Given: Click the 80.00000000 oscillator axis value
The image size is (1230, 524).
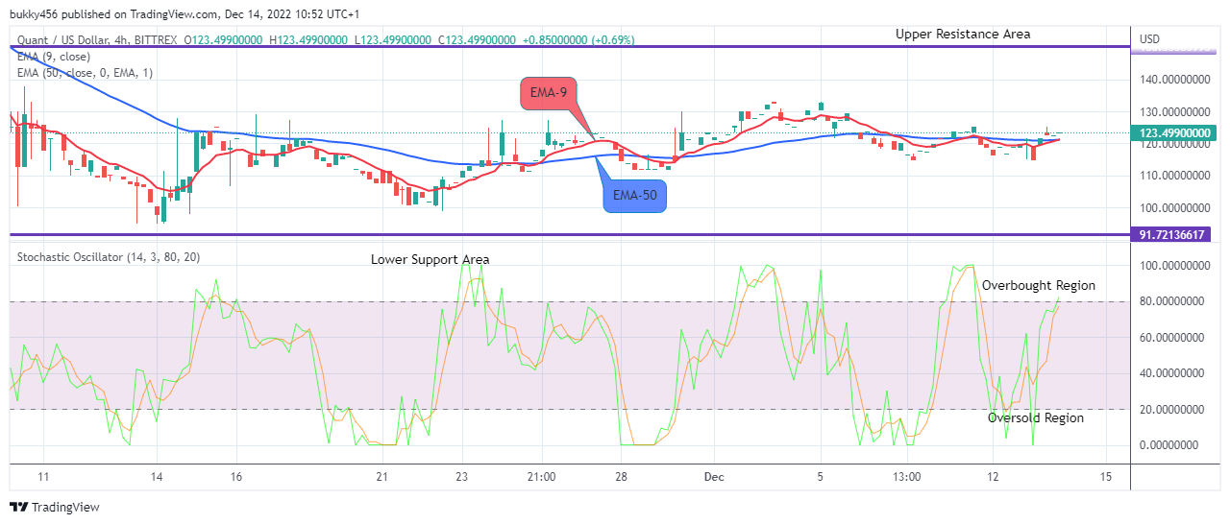Looking at the screenshot, I should pos(1171,301).
